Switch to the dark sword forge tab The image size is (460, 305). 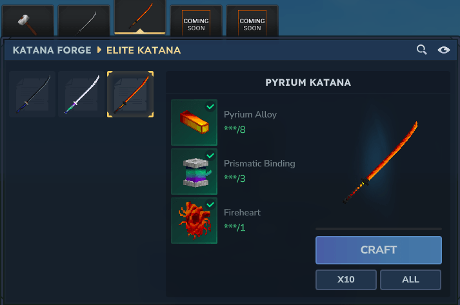(84, 21)
